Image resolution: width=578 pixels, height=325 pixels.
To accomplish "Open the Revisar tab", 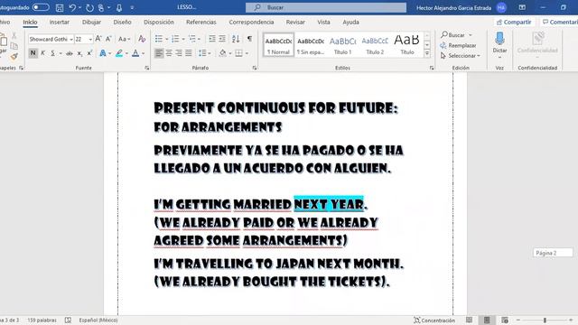I will click(295, 22).
